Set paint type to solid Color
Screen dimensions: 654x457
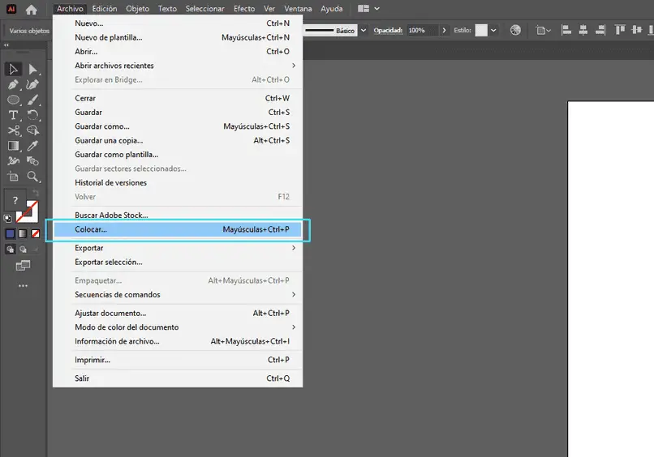pyautogui.click(x=10, y=233)
